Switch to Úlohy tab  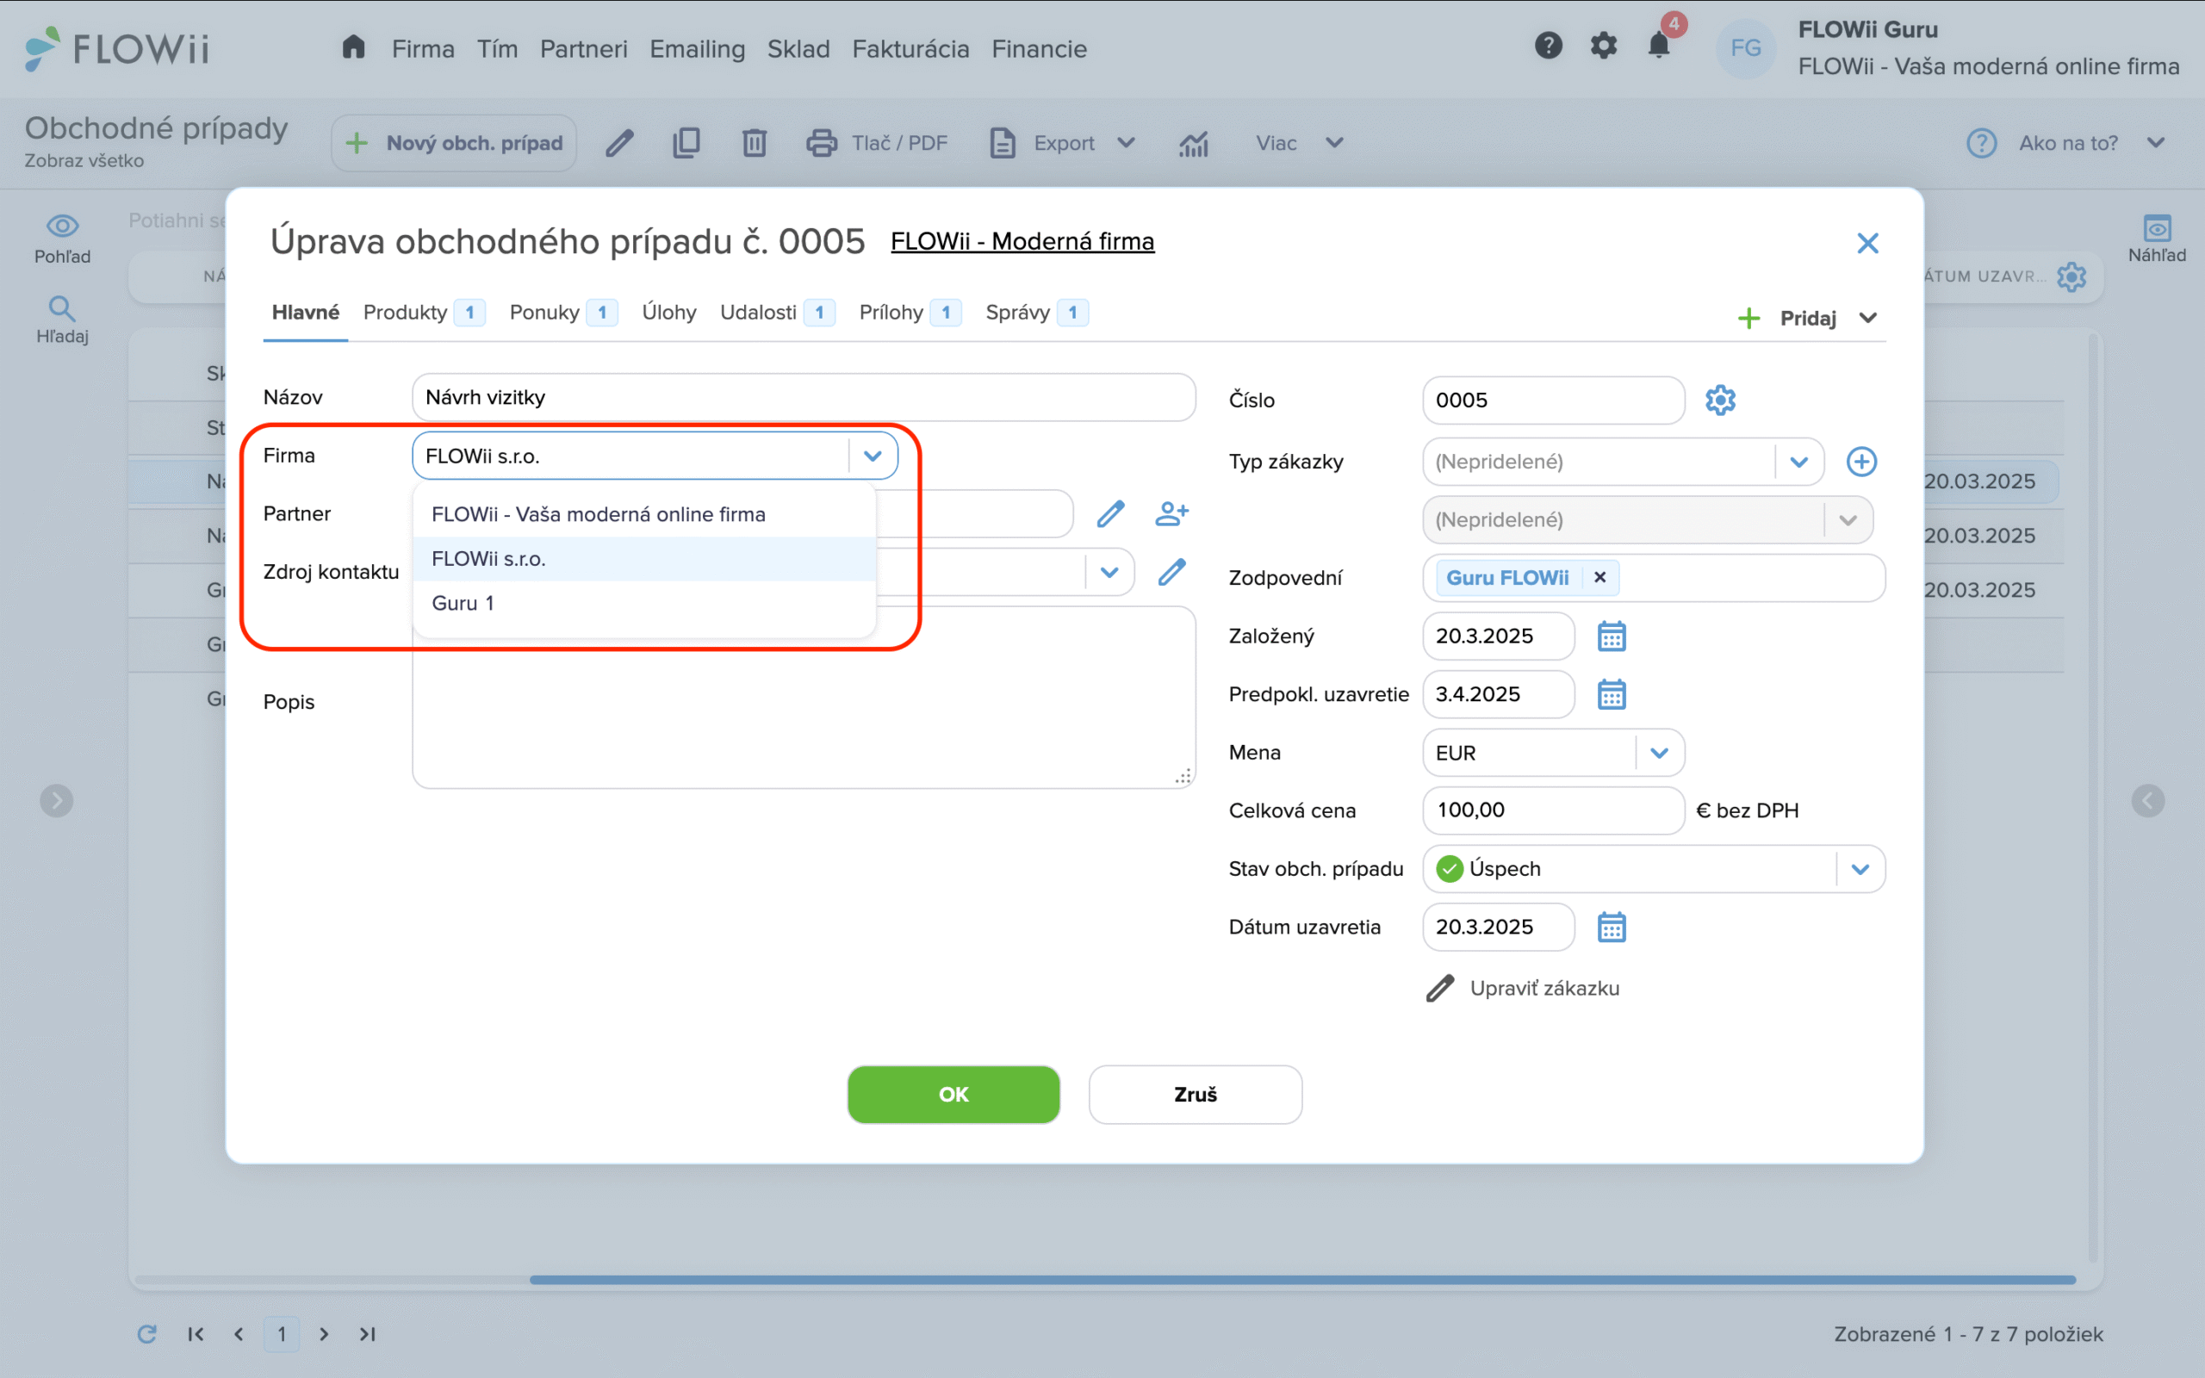(x=668, y=313)
